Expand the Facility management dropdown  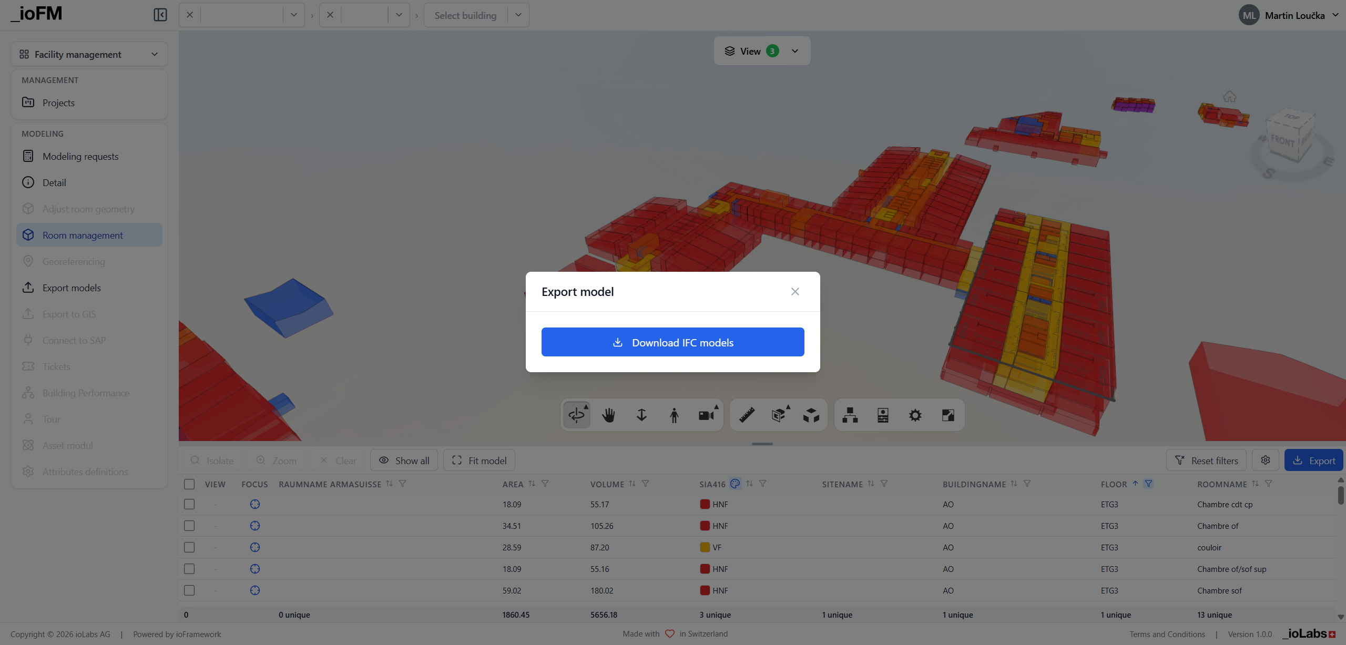89,54
